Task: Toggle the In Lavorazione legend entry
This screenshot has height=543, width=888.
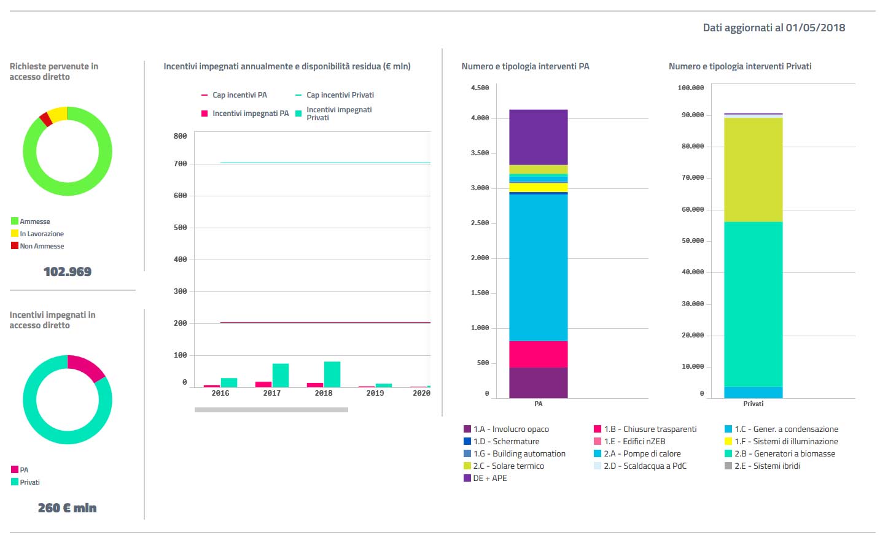Action: 37,234
